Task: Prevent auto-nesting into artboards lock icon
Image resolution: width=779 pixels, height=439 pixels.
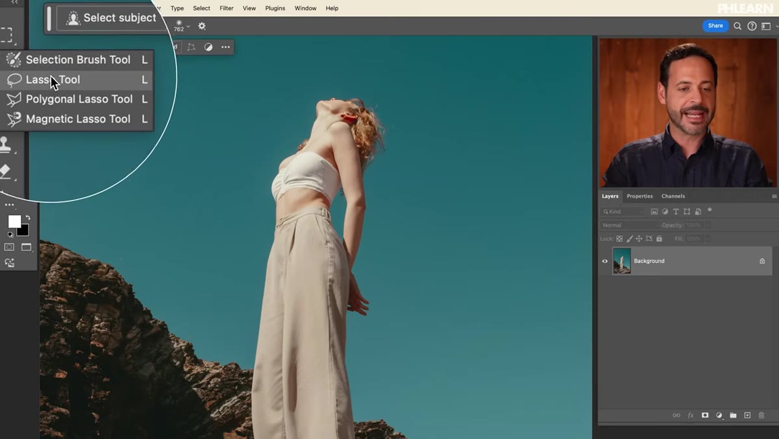Action: [649, 239]
